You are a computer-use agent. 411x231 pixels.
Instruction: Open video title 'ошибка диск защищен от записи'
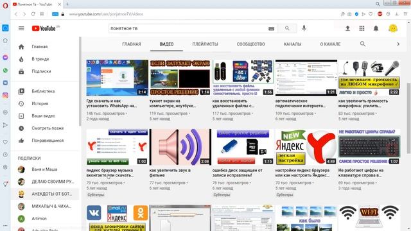(237, 173)
